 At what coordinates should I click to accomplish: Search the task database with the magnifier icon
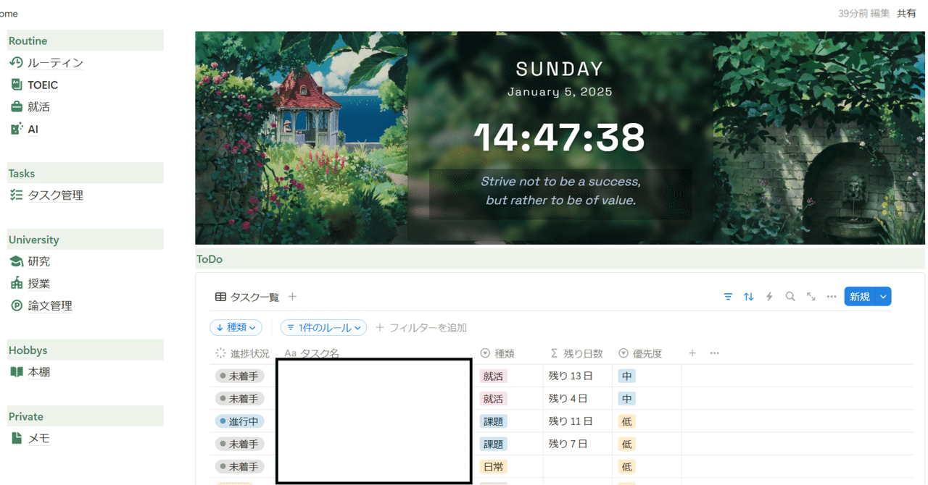pyautogui.click(x=790, y=296)
